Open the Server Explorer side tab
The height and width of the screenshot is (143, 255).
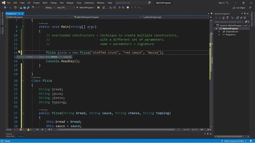2,18
